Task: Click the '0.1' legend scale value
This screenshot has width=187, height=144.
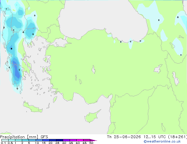Action: point(3,143)
